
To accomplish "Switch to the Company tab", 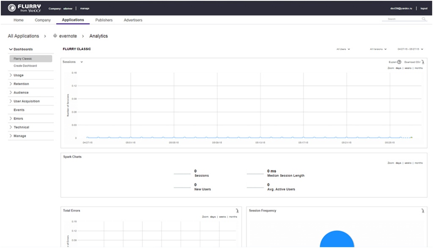I will tap(43, 20).
